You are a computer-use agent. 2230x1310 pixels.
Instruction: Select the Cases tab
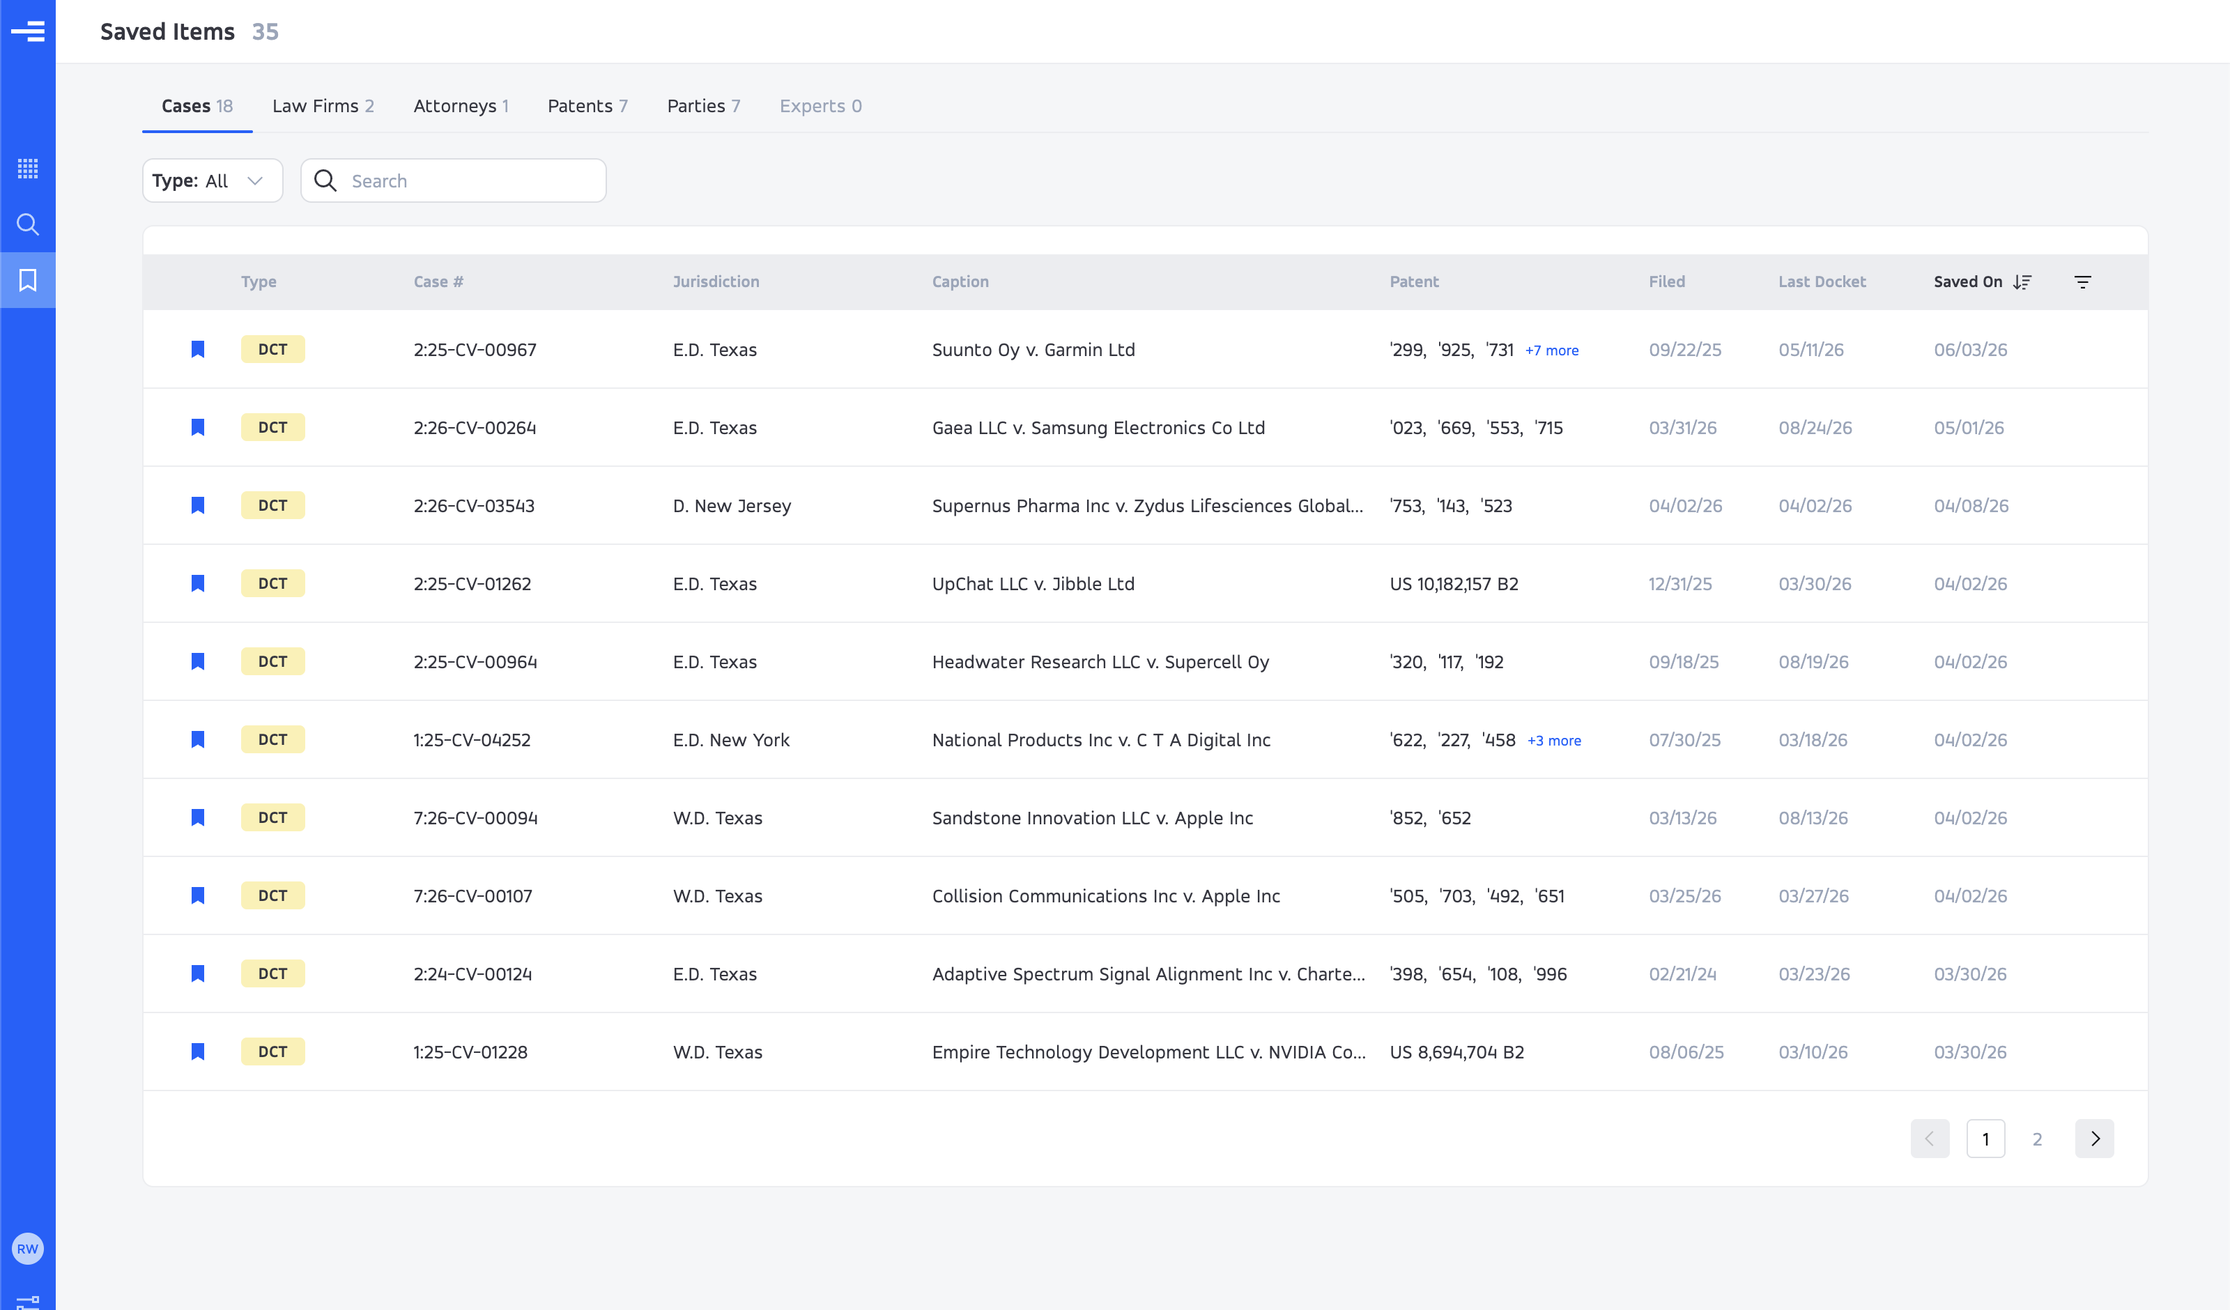pos(197,105)
